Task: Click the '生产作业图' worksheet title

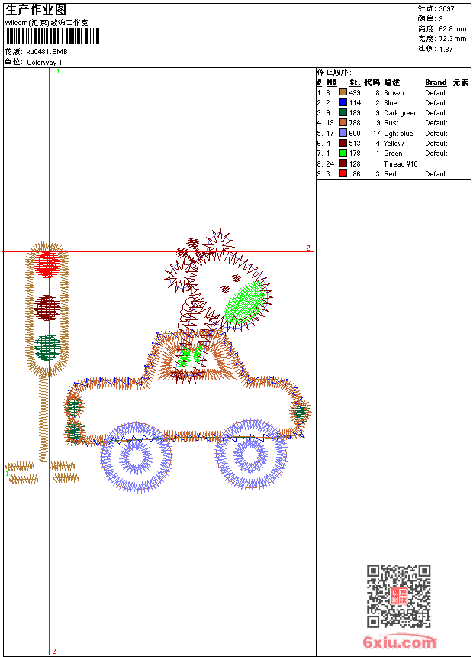Action: coord(36,9)
